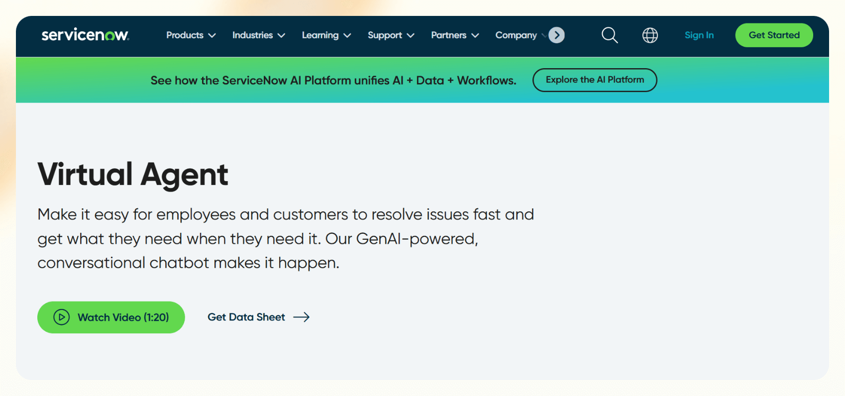Expand the Support chevron

coord(411,35)
